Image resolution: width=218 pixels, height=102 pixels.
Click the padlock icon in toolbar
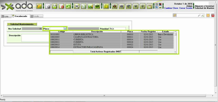[x=106, y=6]
